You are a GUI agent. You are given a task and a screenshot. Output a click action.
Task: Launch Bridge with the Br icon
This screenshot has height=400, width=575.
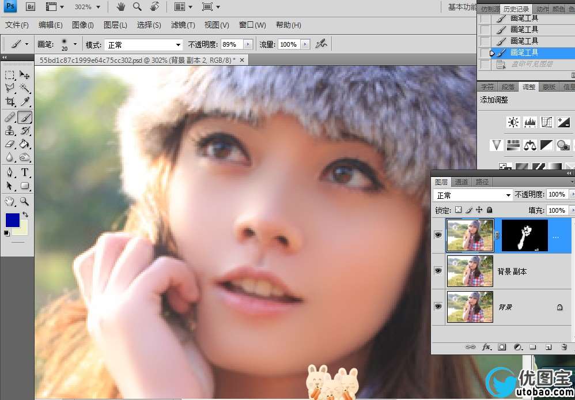(31, 6)
